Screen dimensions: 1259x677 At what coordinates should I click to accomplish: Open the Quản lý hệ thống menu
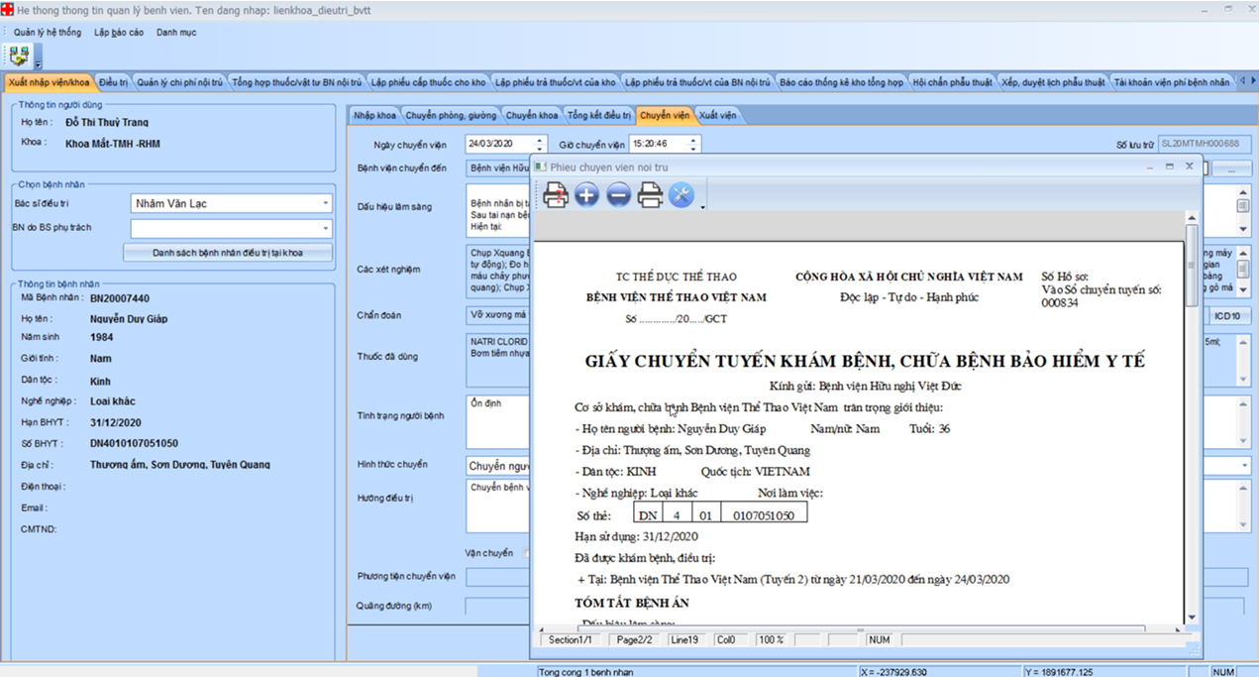point(48,32)
